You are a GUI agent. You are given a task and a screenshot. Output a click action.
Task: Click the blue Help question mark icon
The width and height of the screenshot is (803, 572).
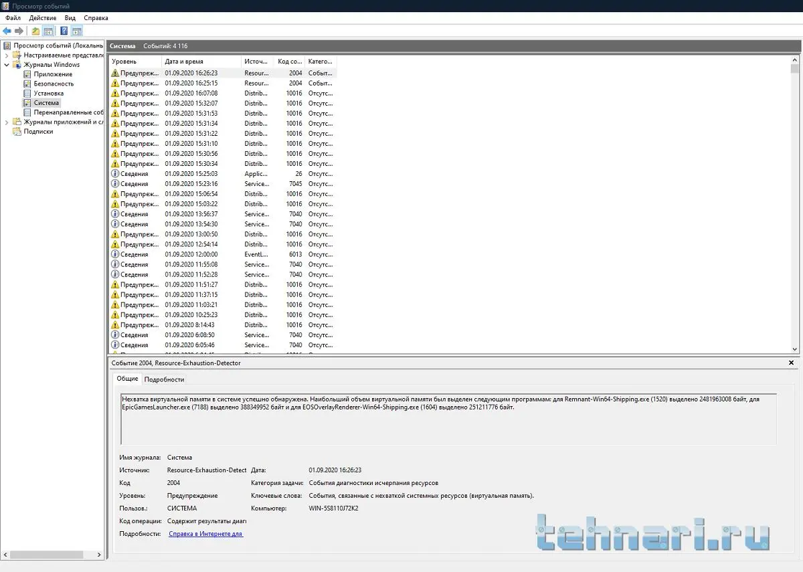coord(64,31)
